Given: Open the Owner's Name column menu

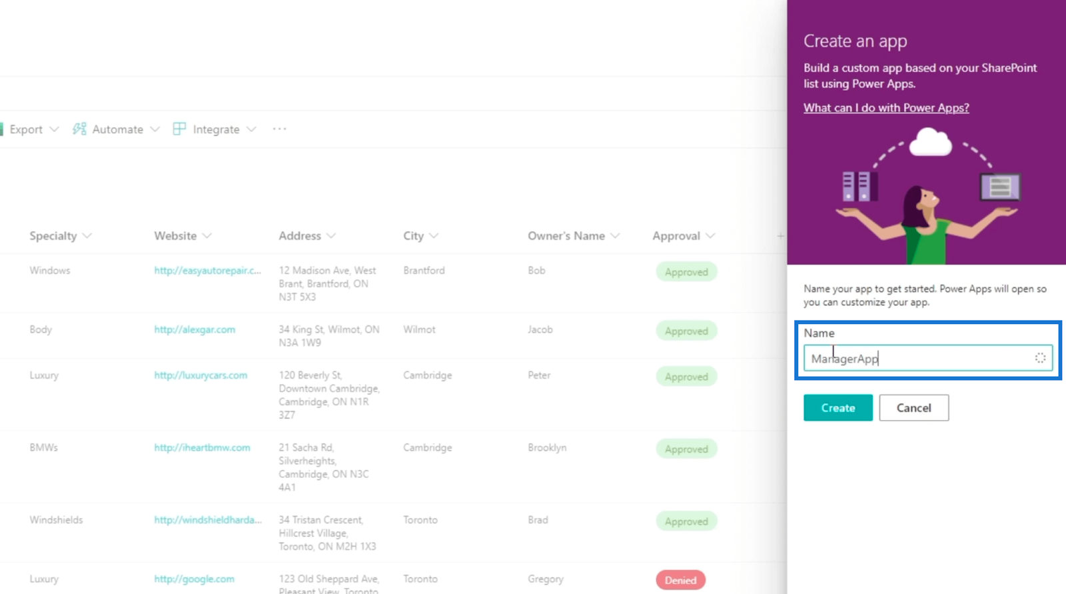Looking at the screenshot, I should pos(574,236).
